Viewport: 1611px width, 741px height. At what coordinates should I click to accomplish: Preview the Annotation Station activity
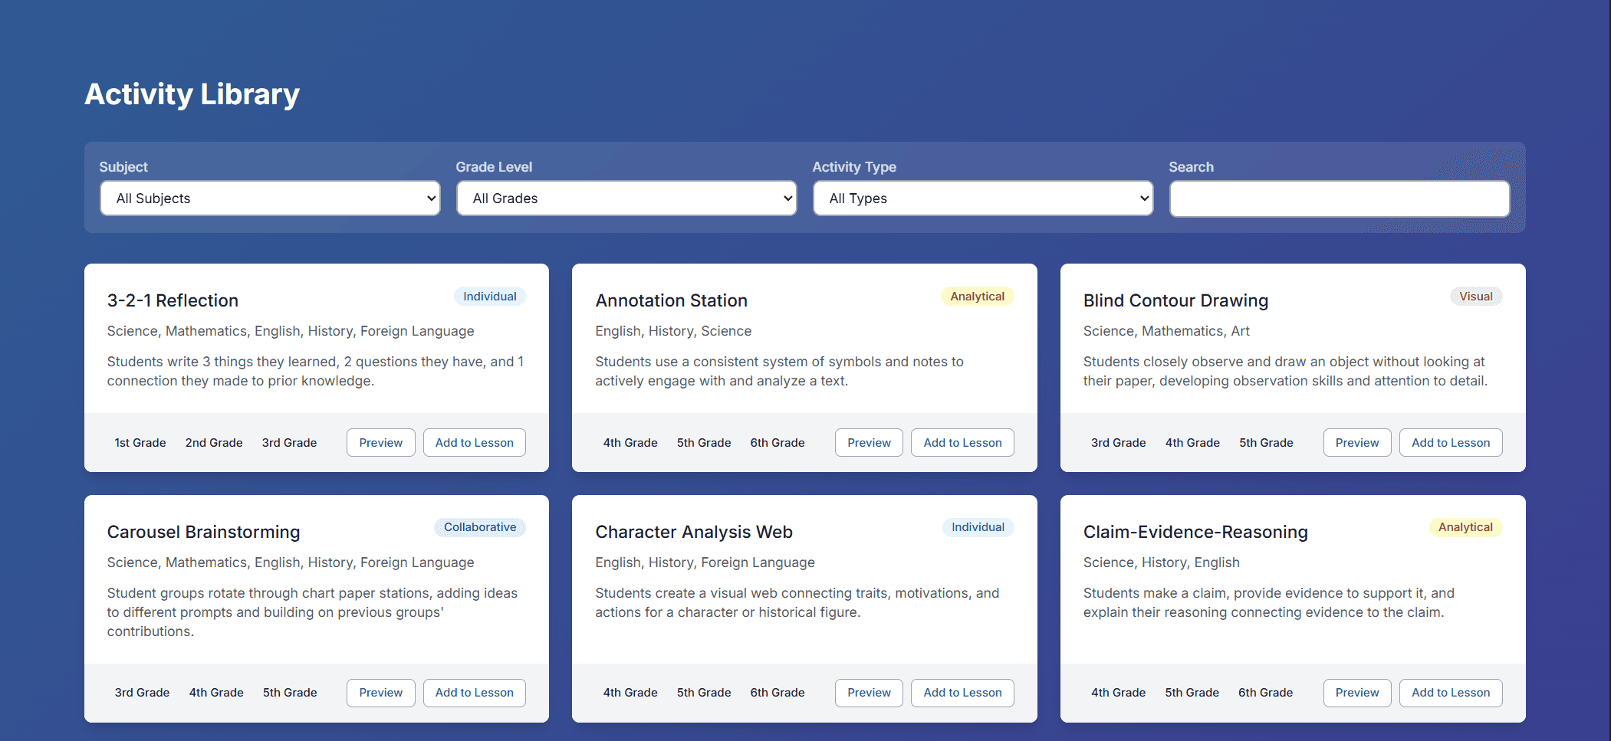point(869,443)
